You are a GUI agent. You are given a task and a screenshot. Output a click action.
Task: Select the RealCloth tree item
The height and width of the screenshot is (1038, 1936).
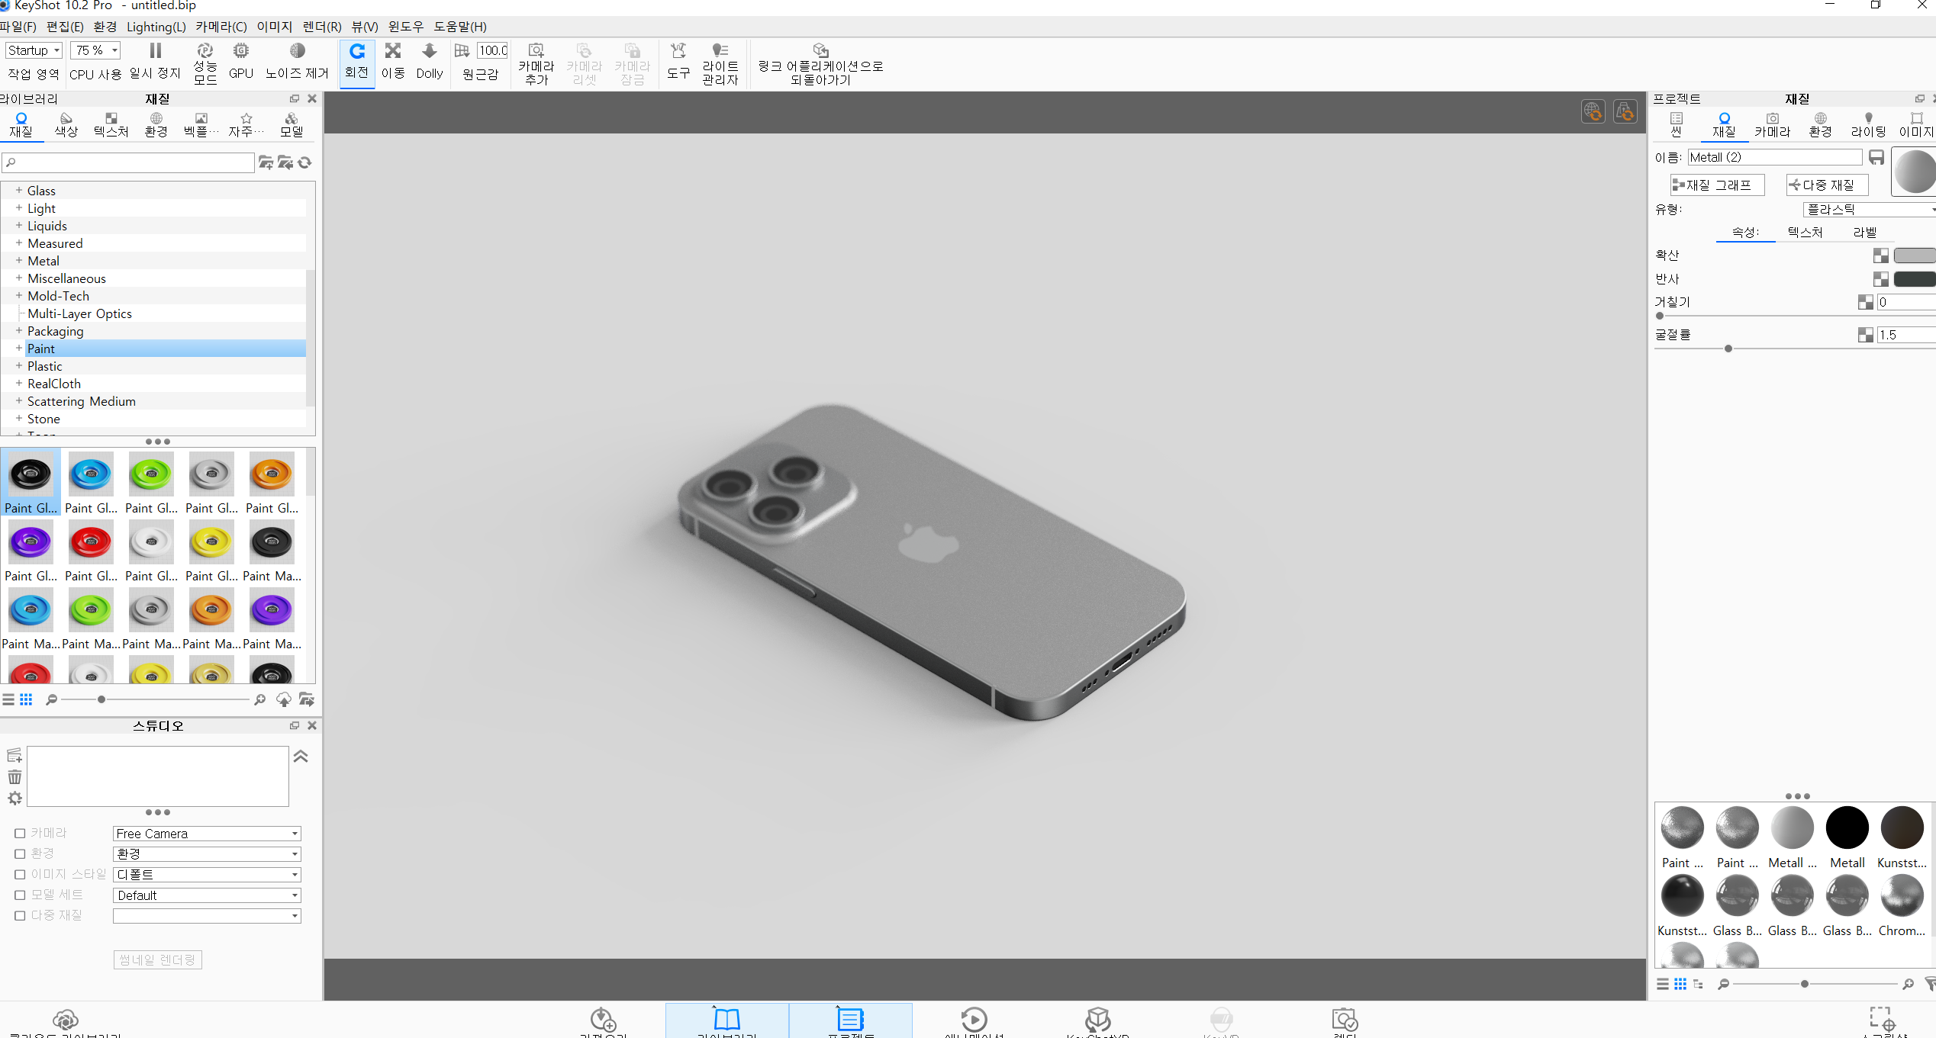(x=54, y=384)
